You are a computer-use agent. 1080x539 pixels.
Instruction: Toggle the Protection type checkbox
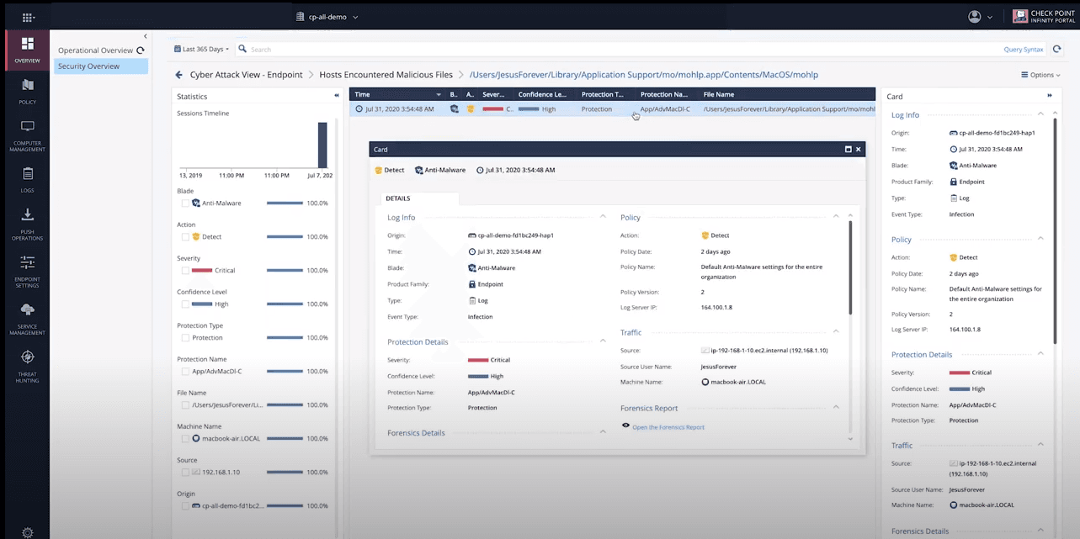click(x=185, y=337)
